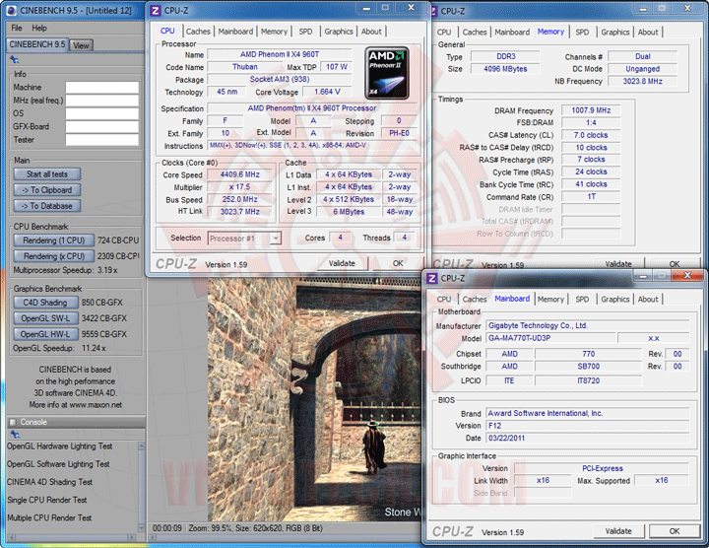Run the Rendering (x CPU) benchmark

[54, 256]
